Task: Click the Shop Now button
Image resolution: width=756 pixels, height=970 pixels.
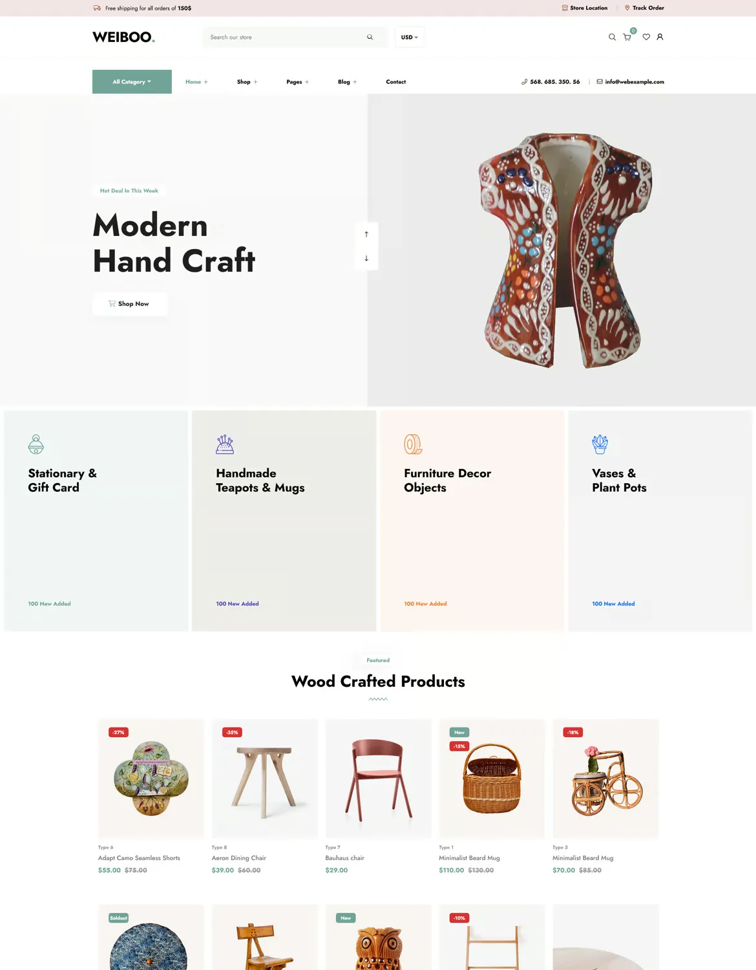Action: pyautogui.click(x=130, y=303)
